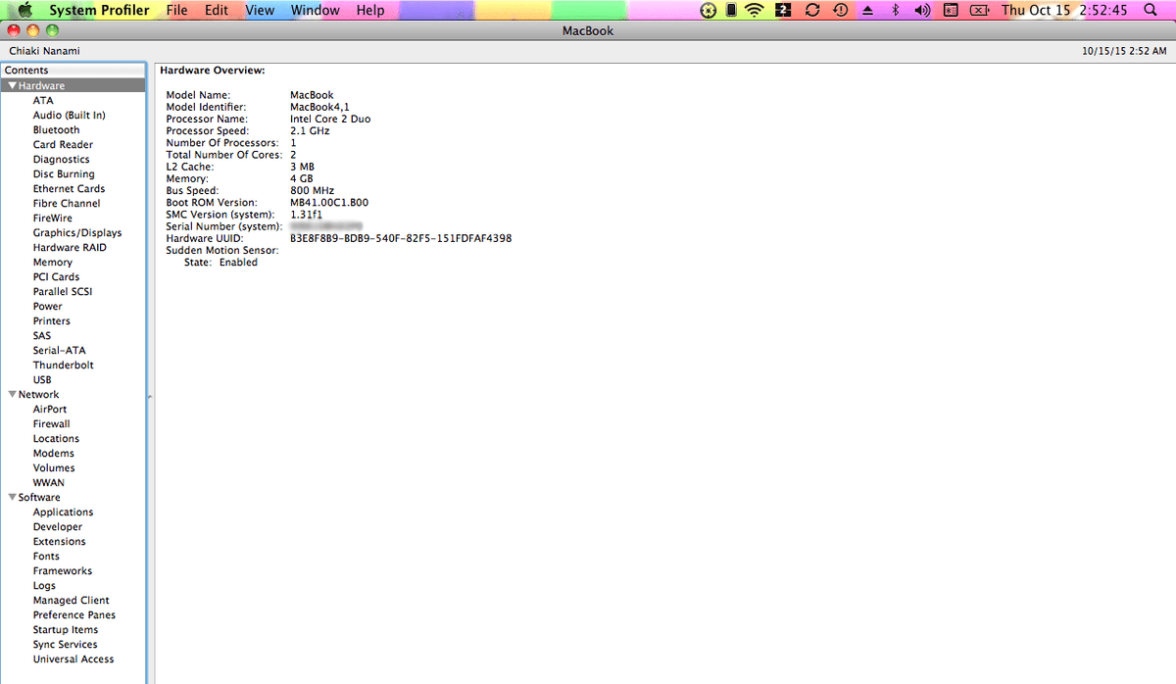1176x684 pixels.
Task: Click the date and time display
Action: 1064,10
